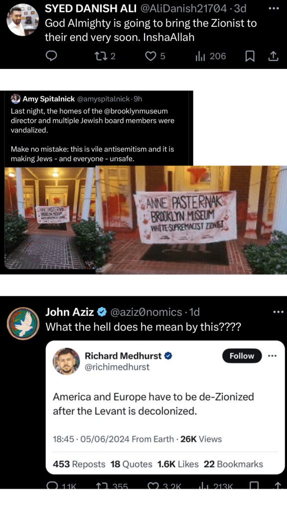Follow Richard Medhurst
The height and width of the screenshot is (511, 287).
pyautogui.click(x=242, y=355)
